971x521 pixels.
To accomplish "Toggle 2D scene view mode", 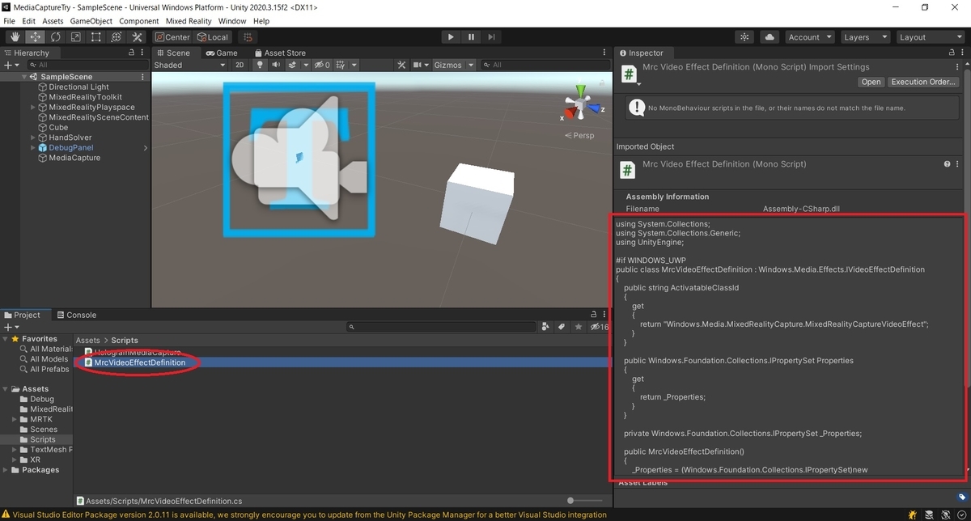I will coord(240,65).
